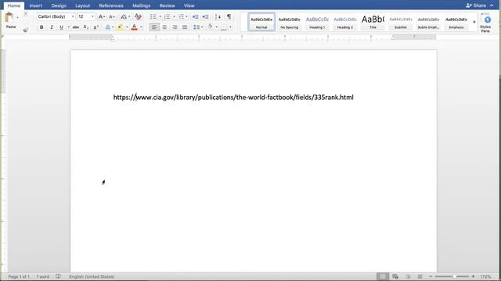Select print layout view in status bar
Screen dimensions: 501x281
pyautogui.click(x=383, y=276)
